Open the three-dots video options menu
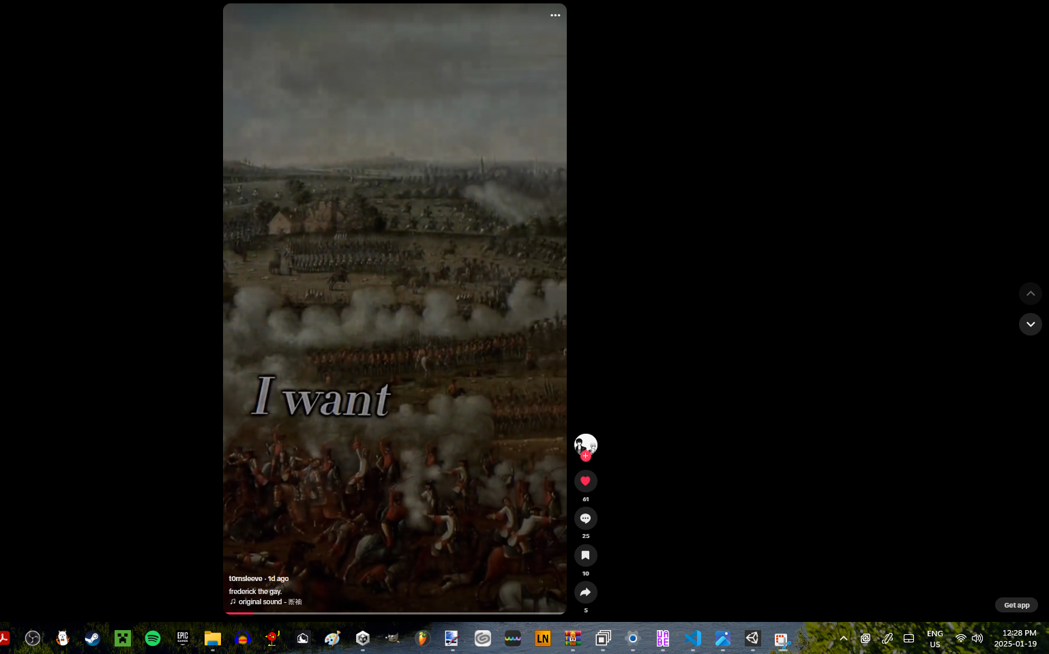Screen dimensions: 1049x654 (555, 16)
